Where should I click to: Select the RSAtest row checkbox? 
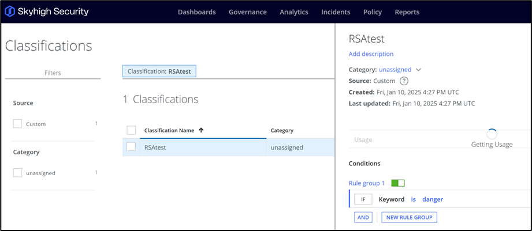[x=131, y=147]
